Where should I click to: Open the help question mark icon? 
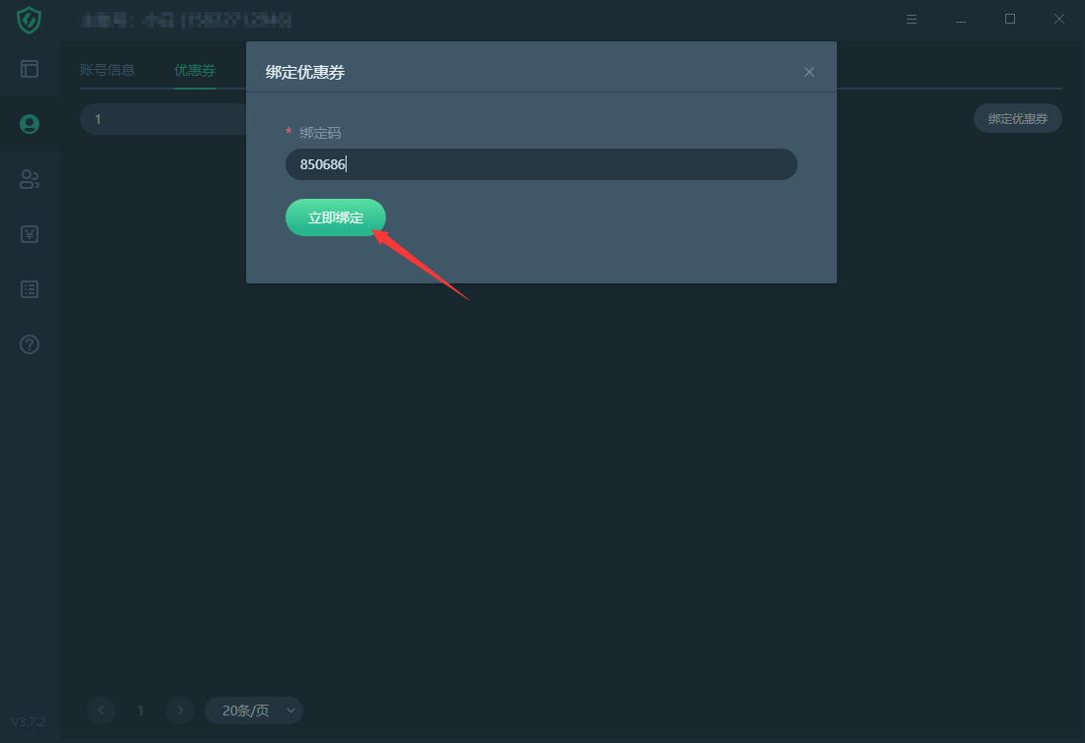click(x=30, y=344)
